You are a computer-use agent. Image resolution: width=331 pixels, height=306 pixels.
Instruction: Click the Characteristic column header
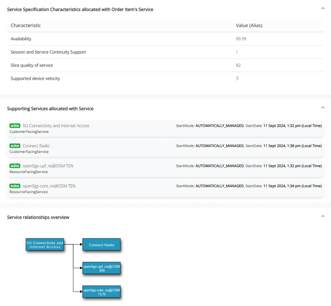click(x=26, y=25)
